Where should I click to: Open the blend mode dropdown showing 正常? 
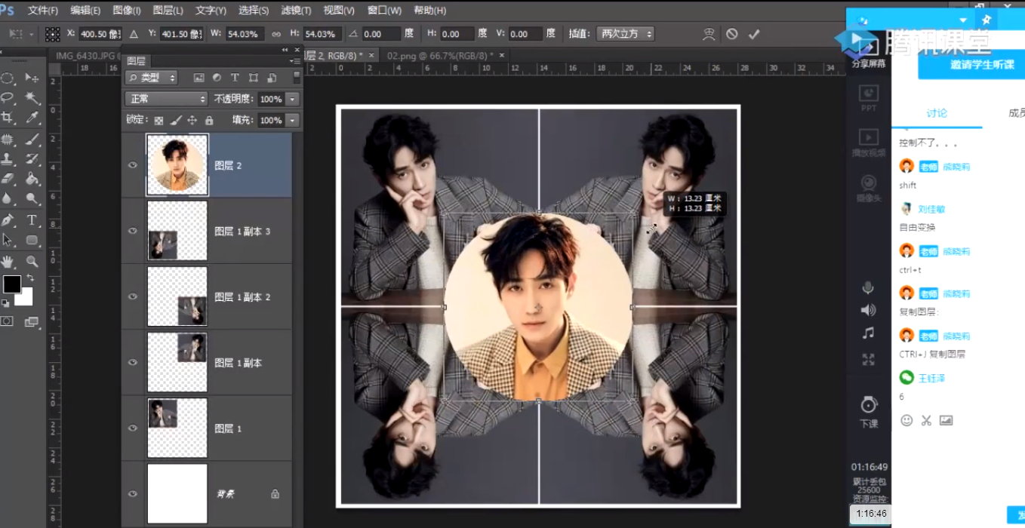(x=166, y=99)
